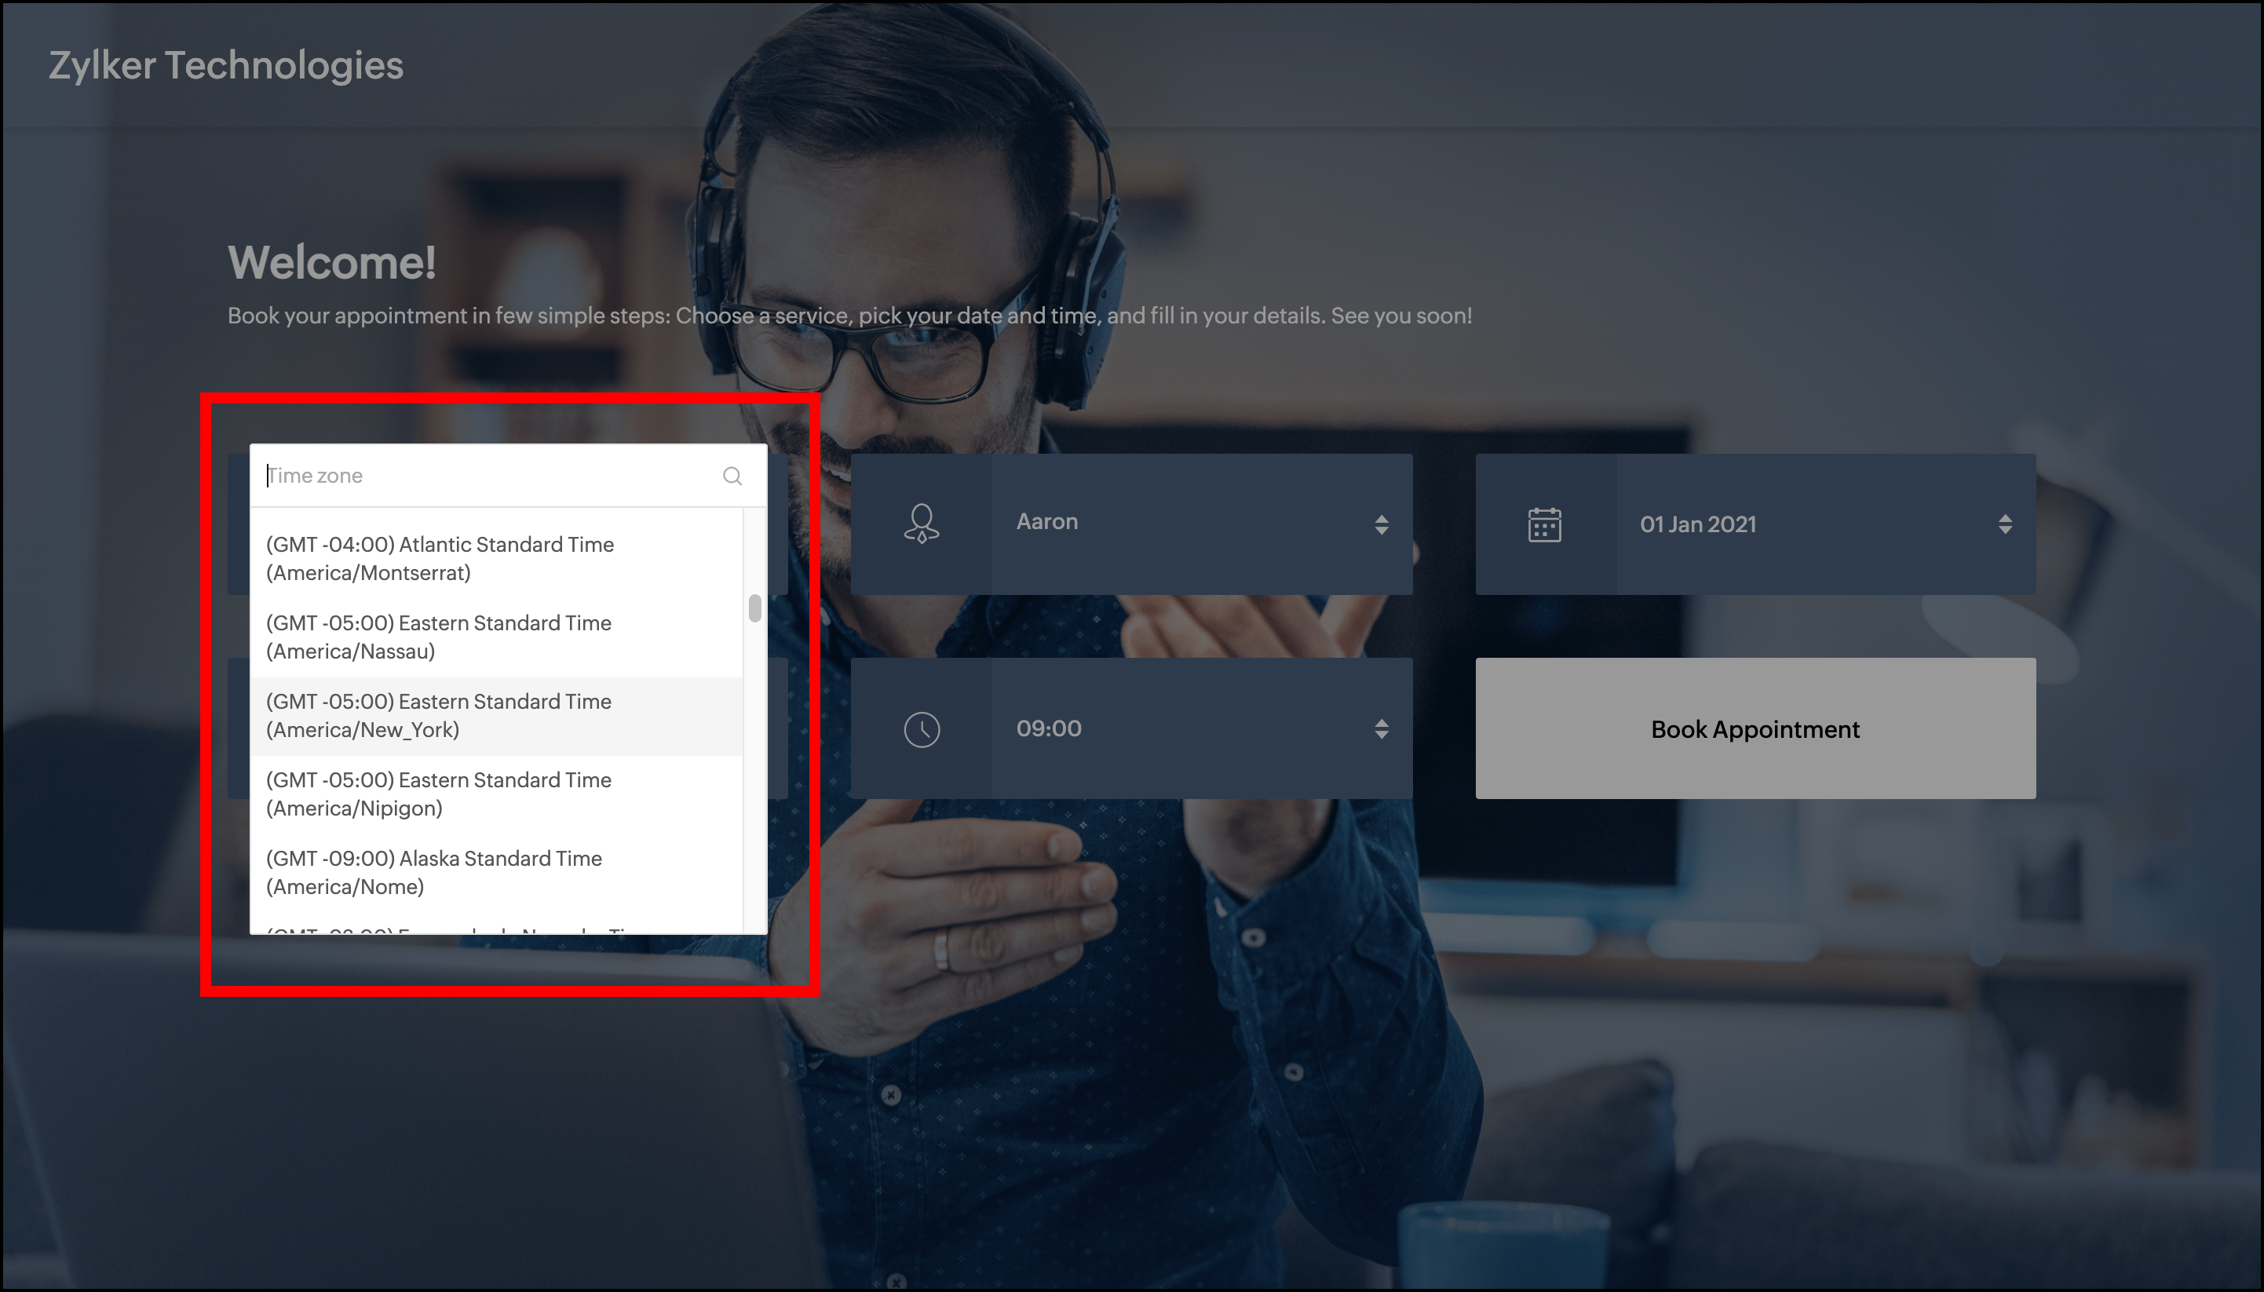Click the Welcome! heading text
This screenshot has width=2264, height=1292.
pos(332,263)
